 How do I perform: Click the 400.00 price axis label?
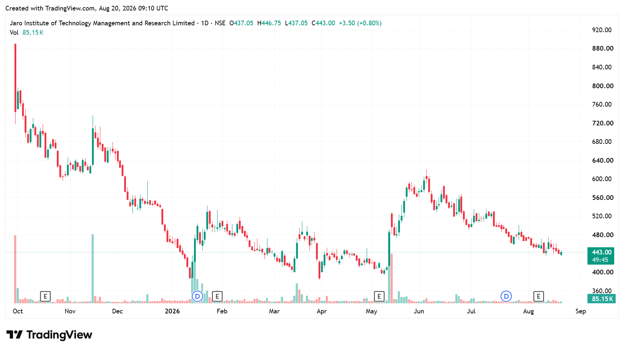[x=603, y=272]
